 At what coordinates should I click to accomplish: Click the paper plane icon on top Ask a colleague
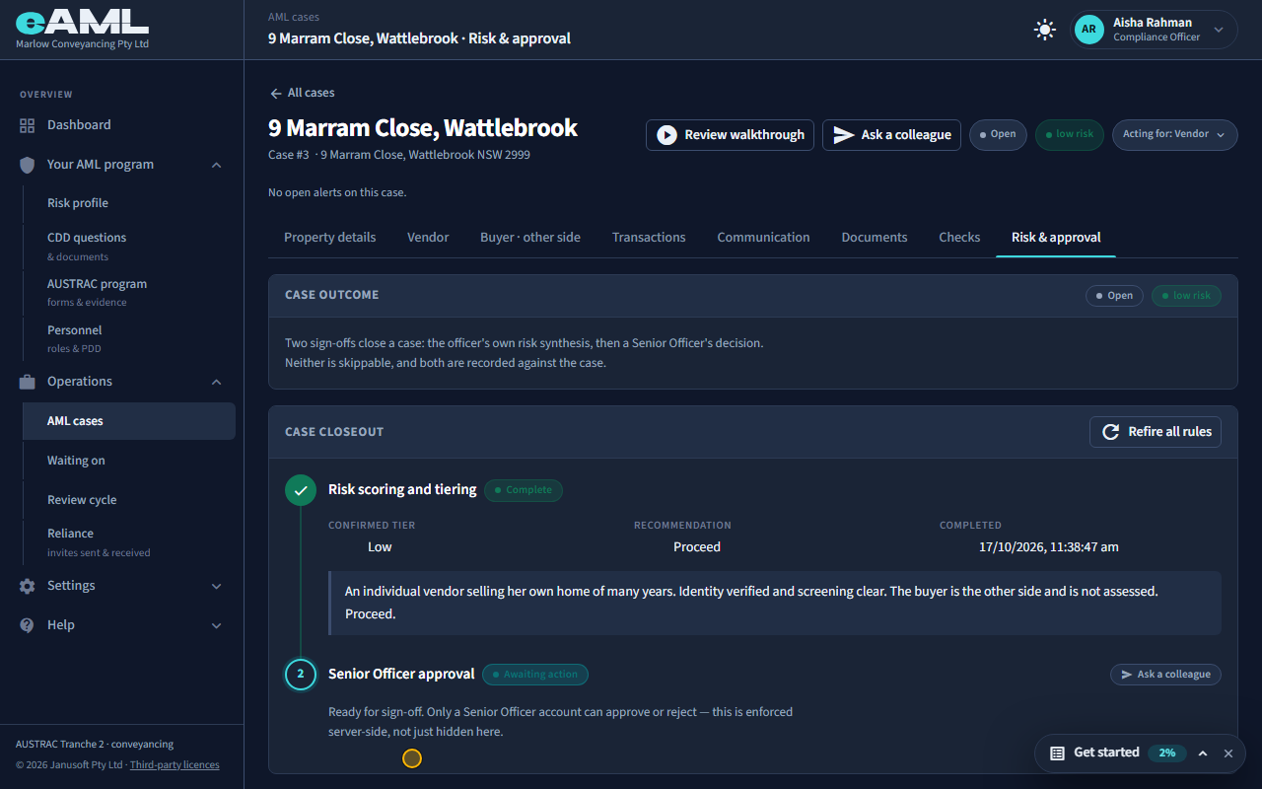coord(844,135)
